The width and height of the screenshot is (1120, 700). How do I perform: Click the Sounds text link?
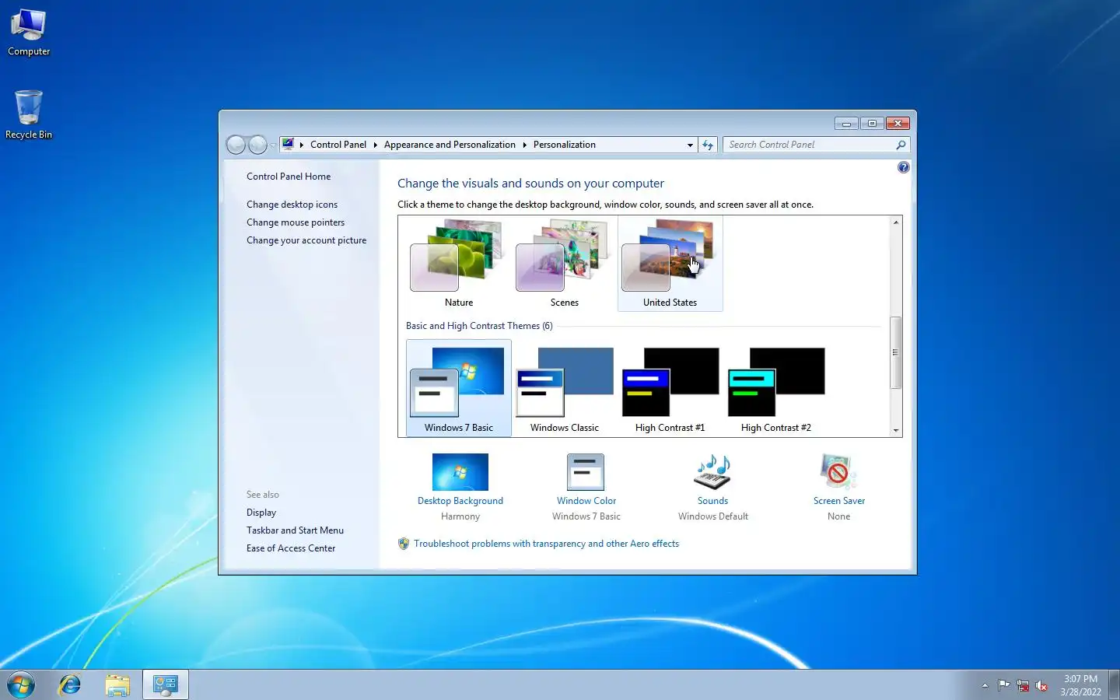point(712,501)
